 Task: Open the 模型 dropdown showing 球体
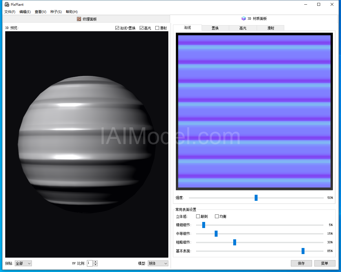[x=158, y=263]
